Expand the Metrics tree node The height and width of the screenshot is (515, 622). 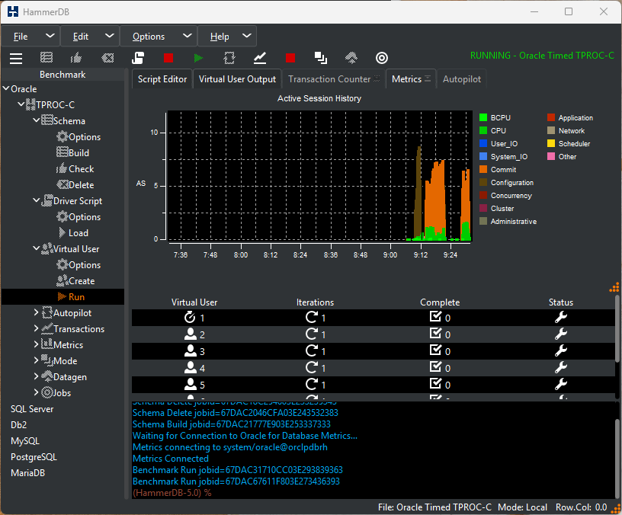(36, 344)
